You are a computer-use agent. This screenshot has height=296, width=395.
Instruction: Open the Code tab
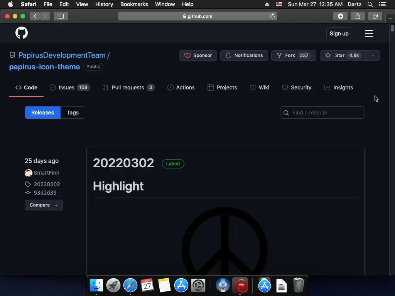(27, 87)
